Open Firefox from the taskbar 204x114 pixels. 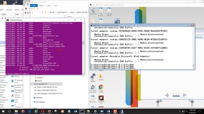(x=49, y=111)
